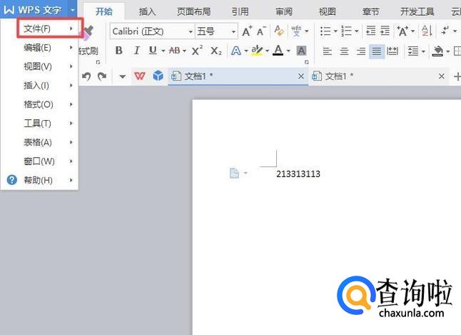Clear formatting with the eraser A icon
The width and height of the screenshot is (461, 335).
(279, 31)
